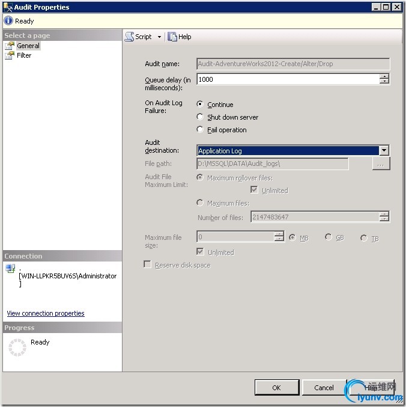Toggle Unlimited checkbox under rollover files

tap(254, 190)
